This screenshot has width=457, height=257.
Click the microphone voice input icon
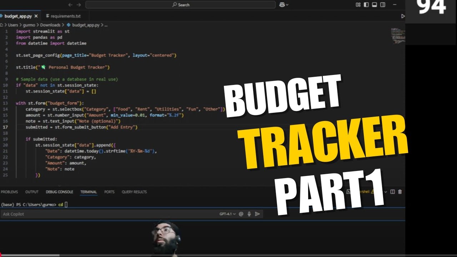pos(249,214)
